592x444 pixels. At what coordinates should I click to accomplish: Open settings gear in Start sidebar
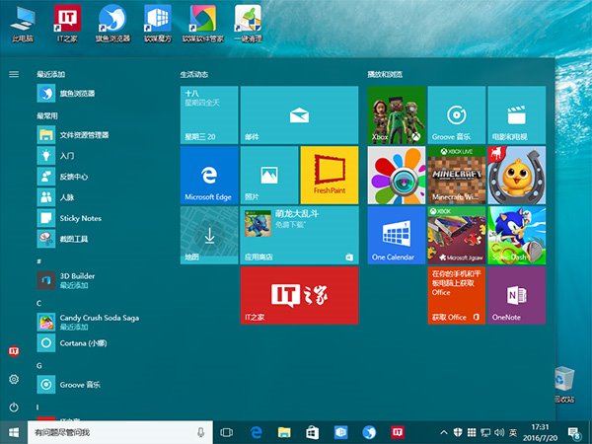pyautogui.click(x=14, y=380)
